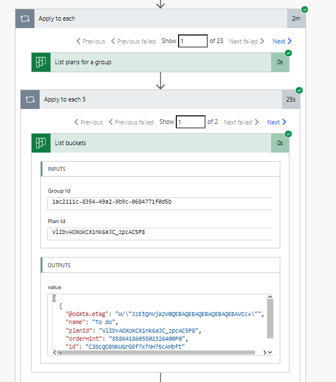Click the 'Group Id' label
Image resolution: width=336 pixels, height=382 pixels.
coord(59,191)
